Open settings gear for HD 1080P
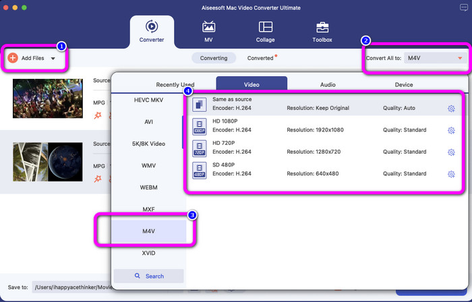 coord(451,130)
